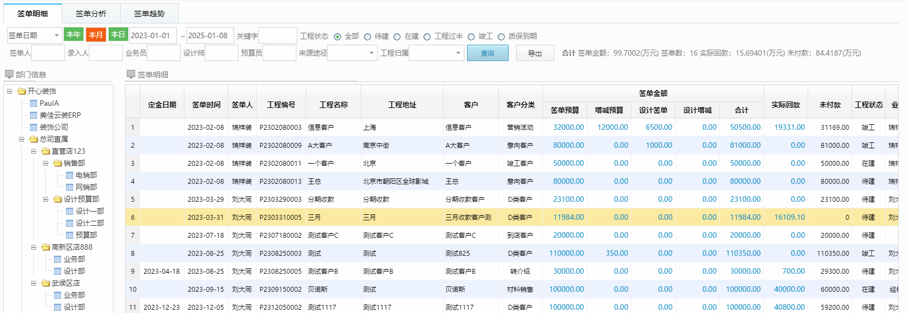Open the 签单日期 date type dropdown
The height and width of the screenshot is (313, 908).
click(34, 35)
